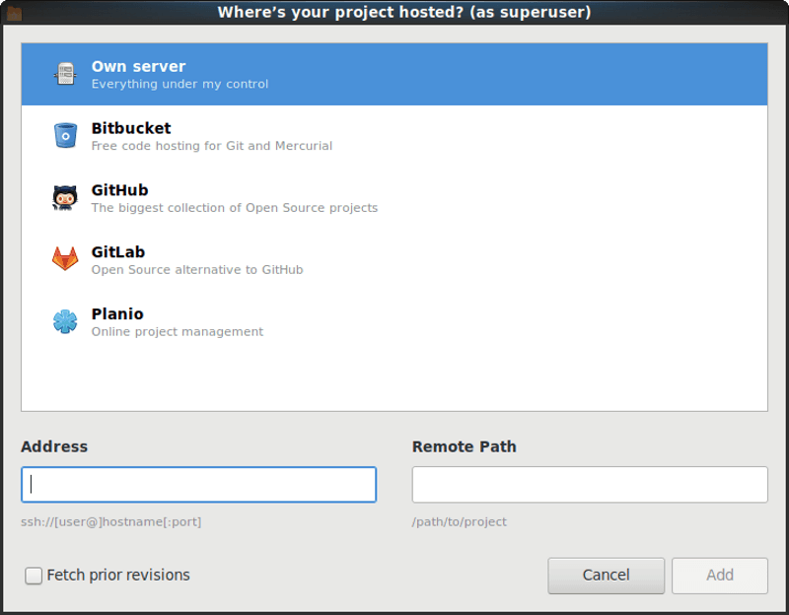The height and width of the screenshot is (615, 789).
Task: Enable the Fetch prior revisions checkbox
Action: point(33,575)
